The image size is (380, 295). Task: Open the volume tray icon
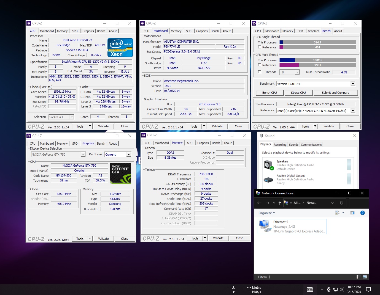(x=342, y=290)
